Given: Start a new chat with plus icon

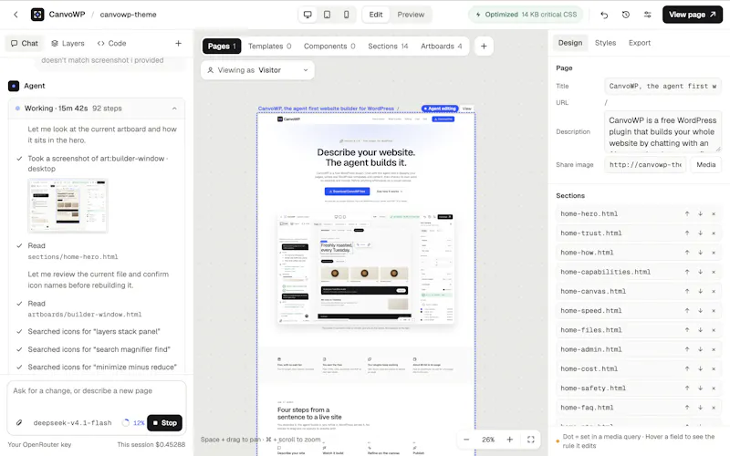Looking at the screenshot, I should point(178,43).
